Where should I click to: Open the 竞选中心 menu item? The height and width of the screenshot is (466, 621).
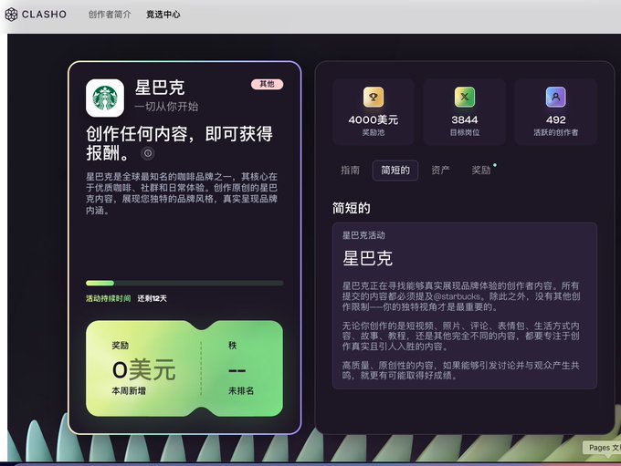coord(163,15)
